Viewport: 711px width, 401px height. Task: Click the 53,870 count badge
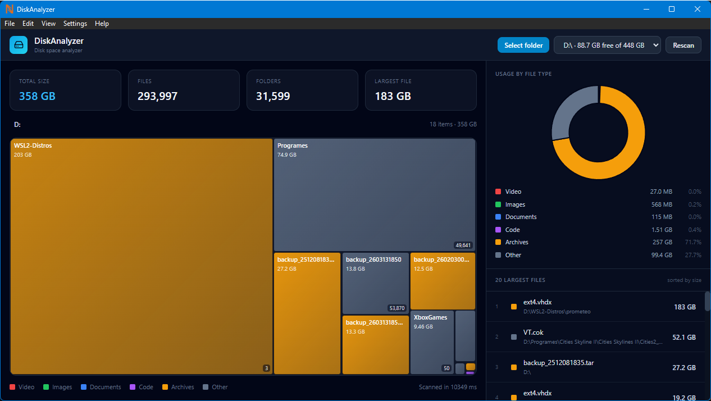point(396,308)
